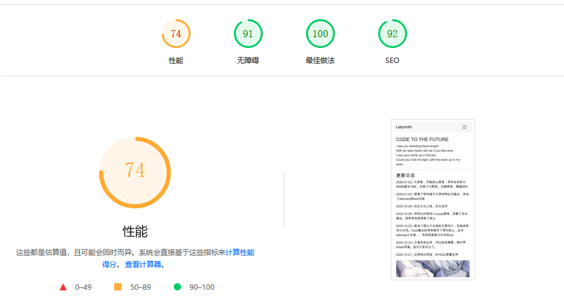Jump to the 无障碍 section label

[x=248, y=61]
